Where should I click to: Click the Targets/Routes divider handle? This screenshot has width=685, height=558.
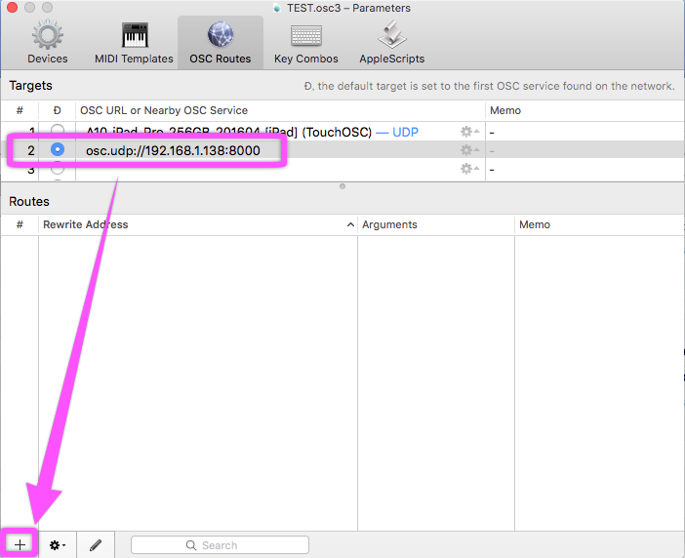click(x=342, y=185)
